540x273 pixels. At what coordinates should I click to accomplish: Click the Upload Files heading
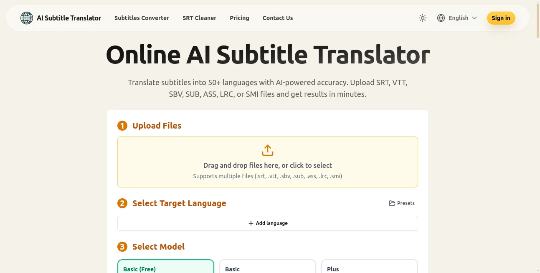[x=157, y=126]
